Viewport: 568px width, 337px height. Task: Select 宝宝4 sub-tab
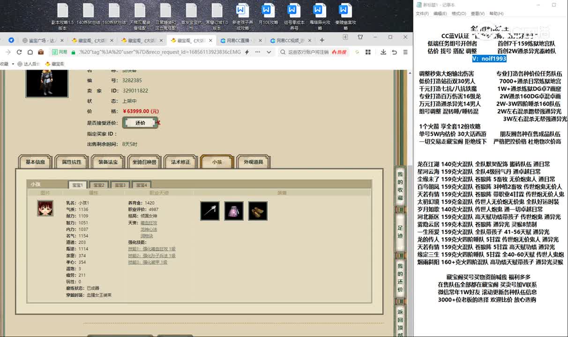[x=141, y=185]
